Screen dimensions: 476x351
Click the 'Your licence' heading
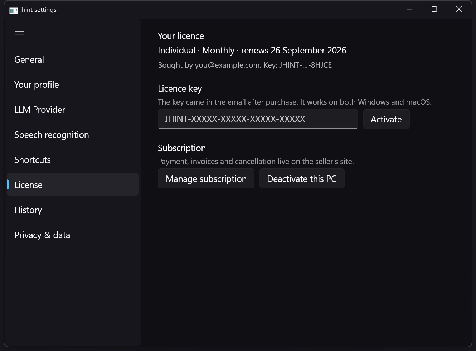click(181, 36)
